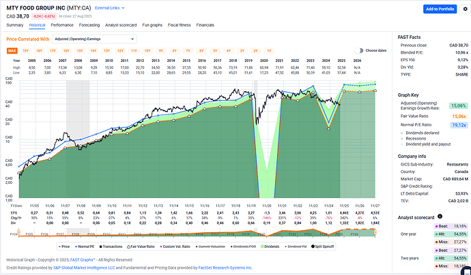Open the Fun graphs tab

(152, 25)
